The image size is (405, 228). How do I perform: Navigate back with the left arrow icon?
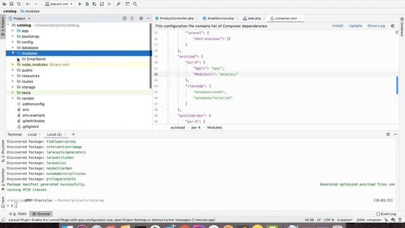pos(28,4)
